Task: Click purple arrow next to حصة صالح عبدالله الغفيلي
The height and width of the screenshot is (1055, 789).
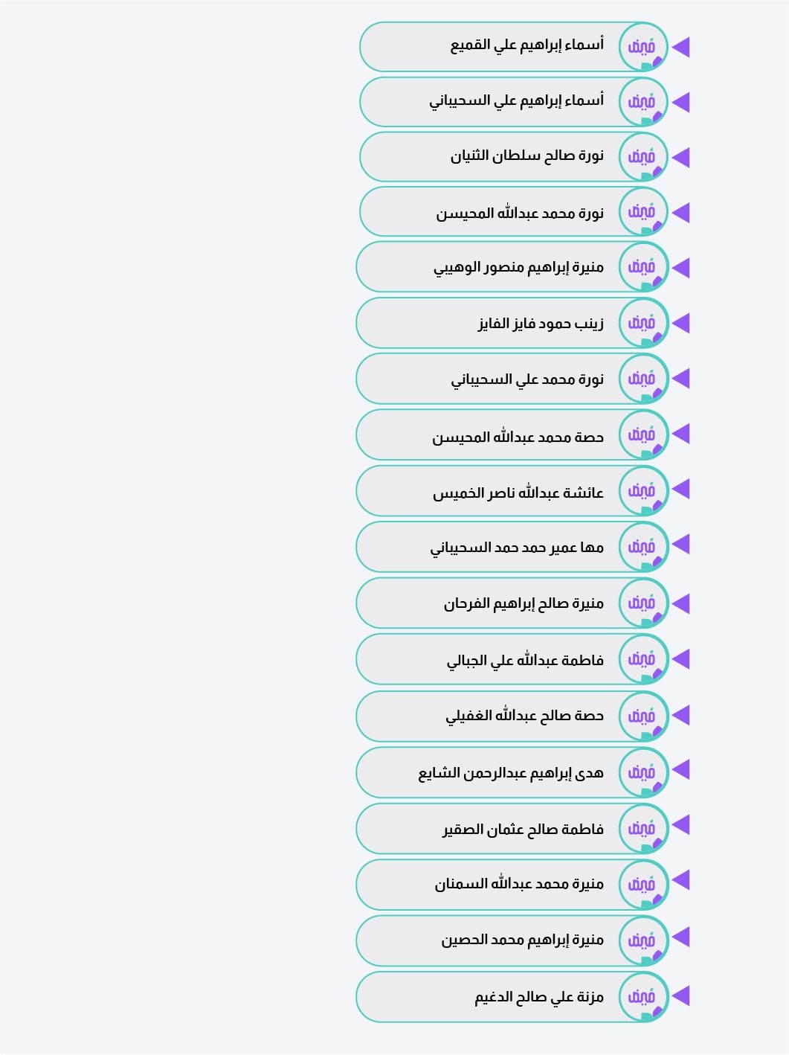Action: pos(680,715)
